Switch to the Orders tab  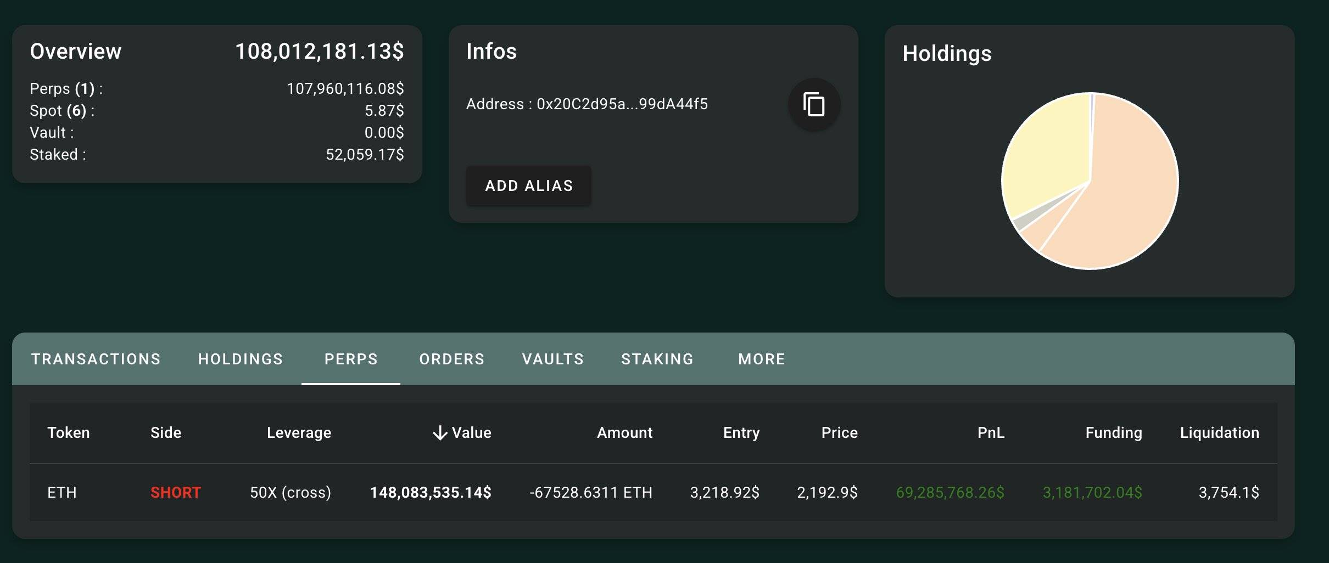(x=451, y=359)
